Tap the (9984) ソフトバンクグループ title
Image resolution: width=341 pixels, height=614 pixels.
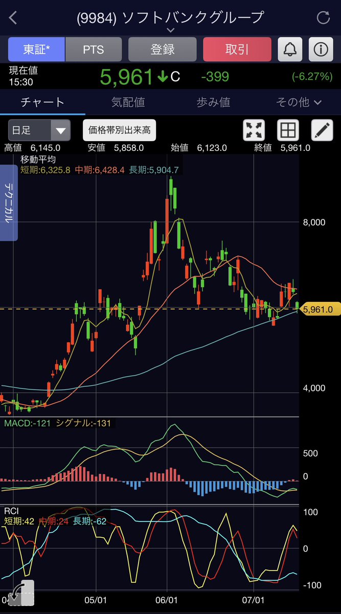170,17
